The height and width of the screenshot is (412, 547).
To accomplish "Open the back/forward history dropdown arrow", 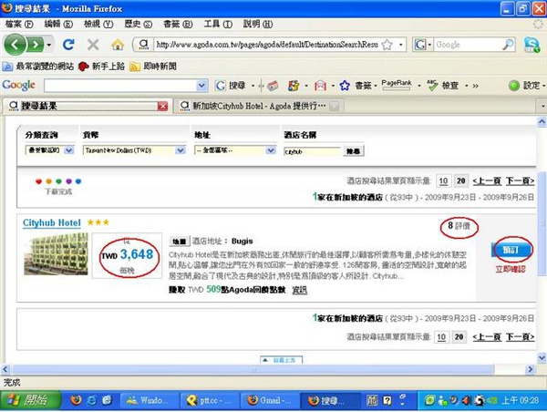I will 49,45.
